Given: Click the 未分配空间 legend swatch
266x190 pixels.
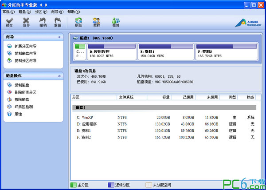Looking at the screenshot, I should pos(149,185).
